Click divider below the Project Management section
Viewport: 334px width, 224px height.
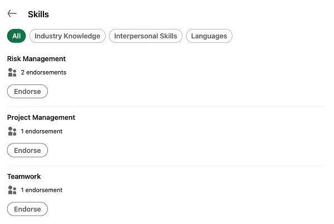(166, 165)
